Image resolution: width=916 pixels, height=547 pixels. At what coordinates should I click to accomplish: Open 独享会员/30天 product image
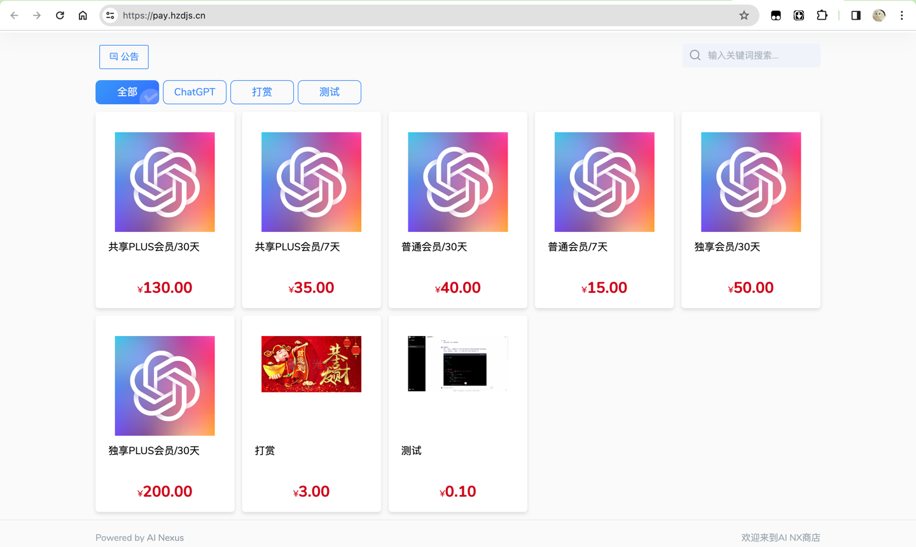pyautogui.click(x=751, y=182)
